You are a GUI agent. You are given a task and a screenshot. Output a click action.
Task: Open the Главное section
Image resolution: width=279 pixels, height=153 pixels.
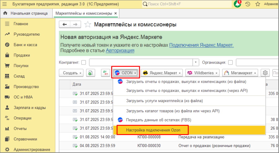coord(21,24)
